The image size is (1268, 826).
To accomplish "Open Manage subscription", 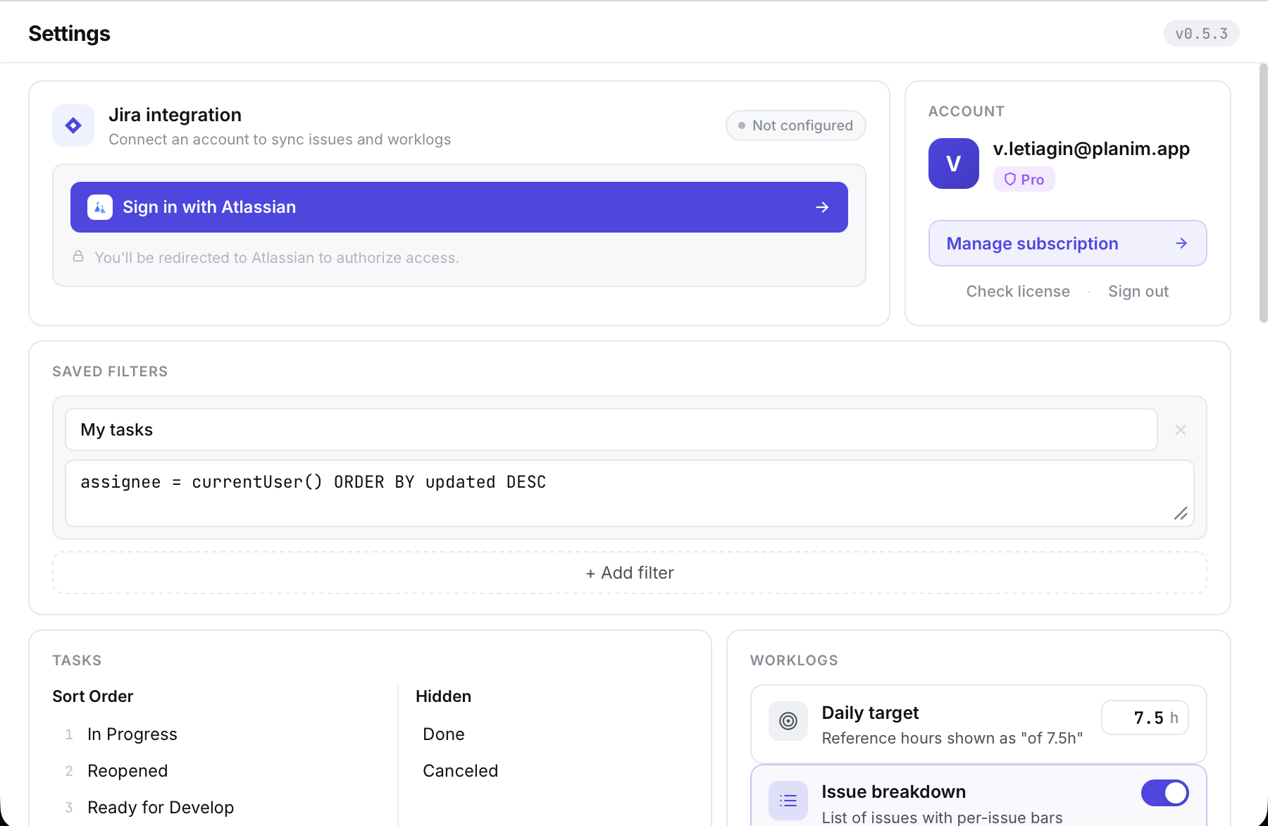I will (x=1068, y=243).
